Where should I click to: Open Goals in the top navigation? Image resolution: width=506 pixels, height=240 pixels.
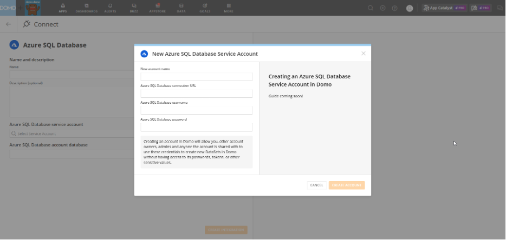pyautogui.click(x=205, y=8)
